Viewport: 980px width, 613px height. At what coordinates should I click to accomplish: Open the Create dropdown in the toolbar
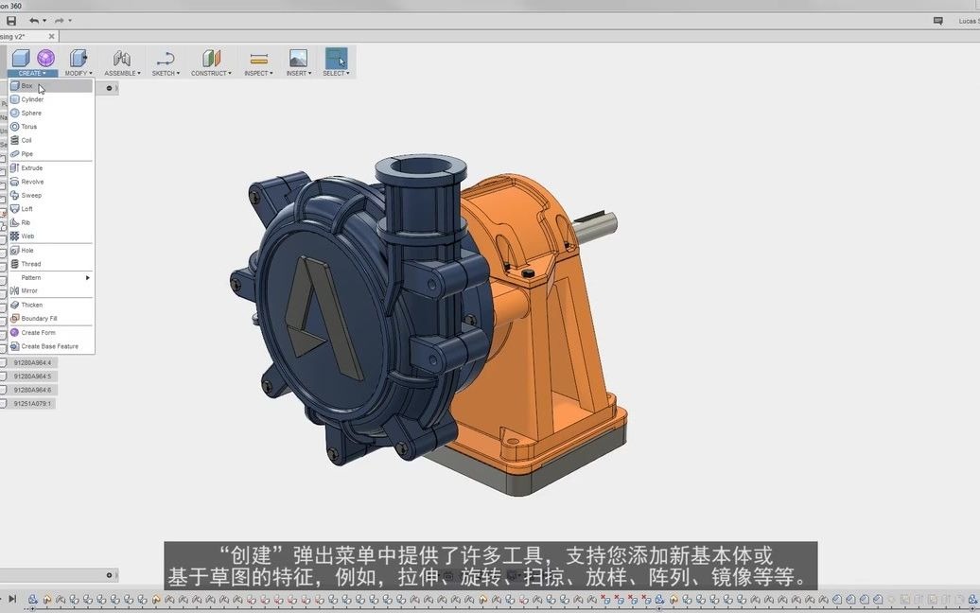[31, 72]
